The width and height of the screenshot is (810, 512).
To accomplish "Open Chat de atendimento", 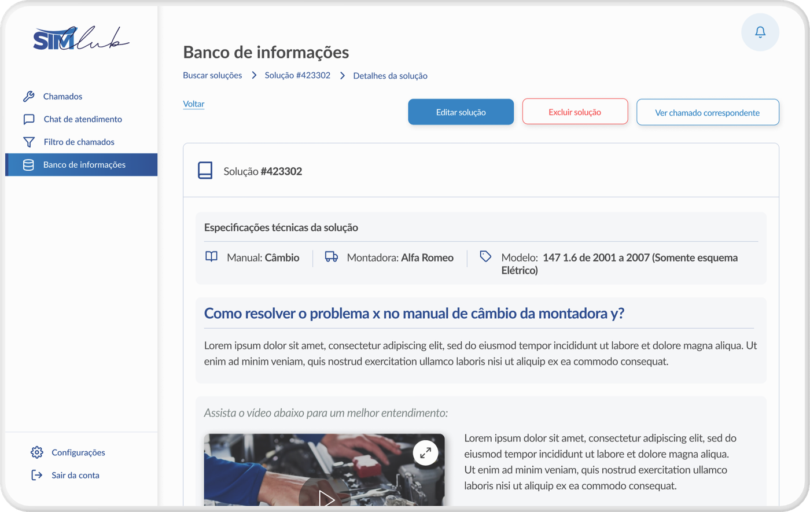I will 83,119.
